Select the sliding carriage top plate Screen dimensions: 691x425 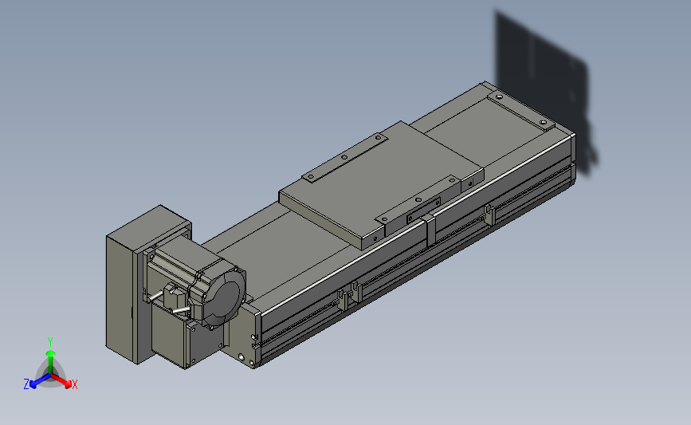tap(381, 186)
